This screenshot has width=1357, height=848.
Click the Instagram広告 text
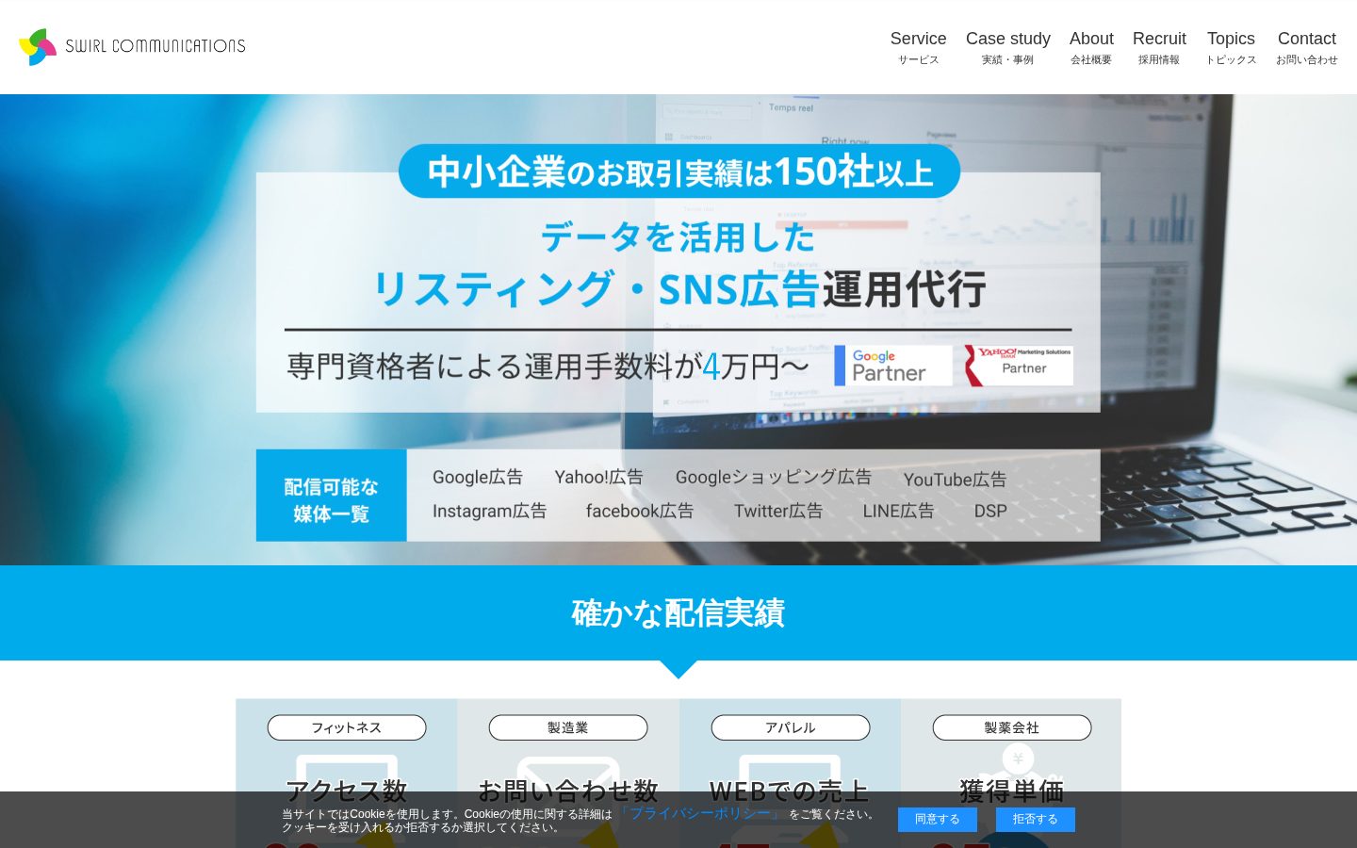point(490,511)
